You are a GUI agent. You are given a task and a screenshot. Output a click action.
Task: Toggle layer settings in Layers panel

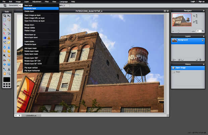174,60
